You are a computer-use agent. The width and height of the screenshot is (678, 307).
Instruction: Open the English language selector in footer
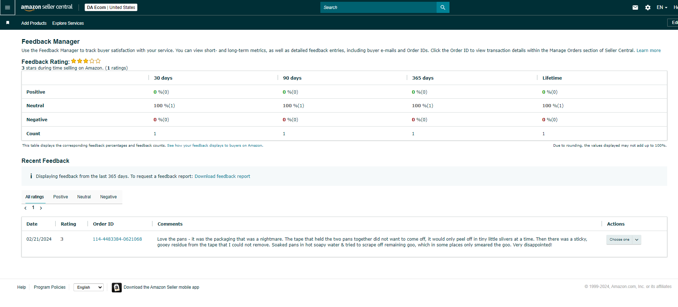(x=89, y=287)
